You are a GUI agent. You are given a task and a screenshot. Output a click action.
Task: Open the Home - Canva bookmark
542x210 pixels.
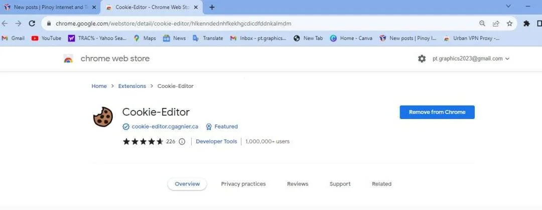351,38
